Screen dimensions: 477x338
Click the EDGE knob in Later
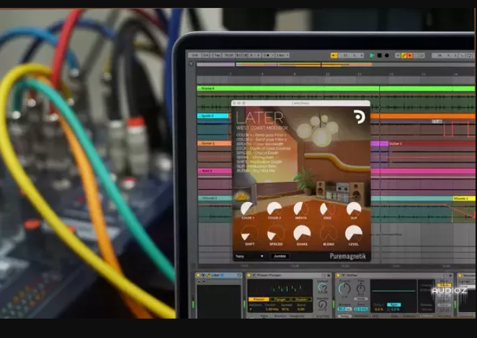click(327, 209)
